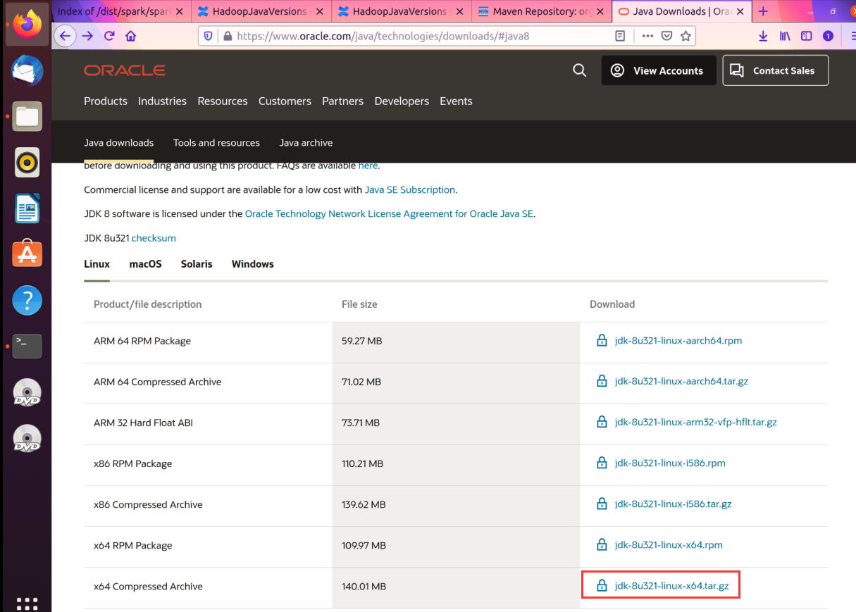The image size is (856, 612).
Task: Toggle the Firefox sidebar icon
Action: click(x=806, y=36)
